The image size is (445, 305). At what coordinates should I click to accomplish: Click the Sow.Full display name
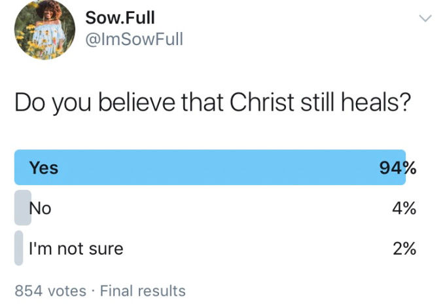[120, 18]
